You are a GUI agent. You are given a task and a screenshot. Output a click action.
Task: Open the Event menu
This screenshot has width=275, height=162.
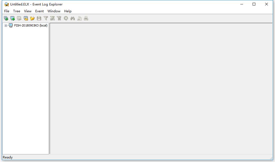click(39, 11)
